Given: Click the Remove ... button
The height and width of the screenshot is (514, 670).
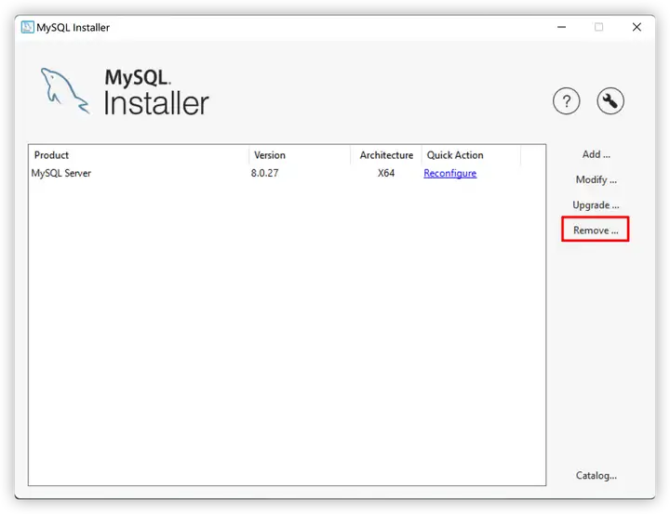Looking at the screenshot, I should click(596, 231).
